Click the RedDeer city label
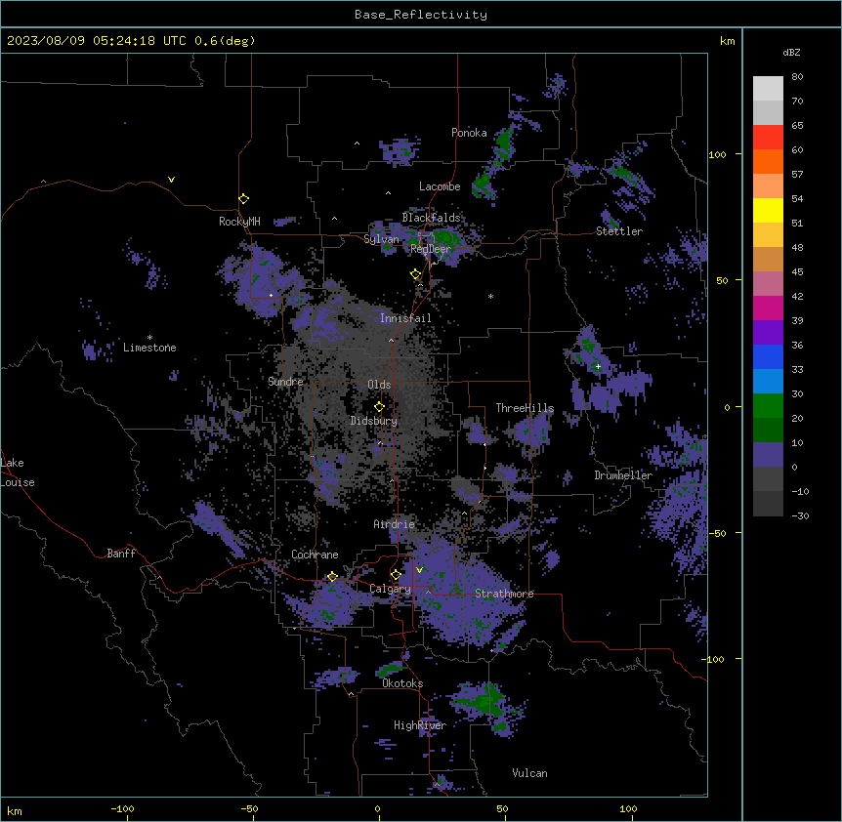The height and width of the screenshot is (822, 842). 430,249
